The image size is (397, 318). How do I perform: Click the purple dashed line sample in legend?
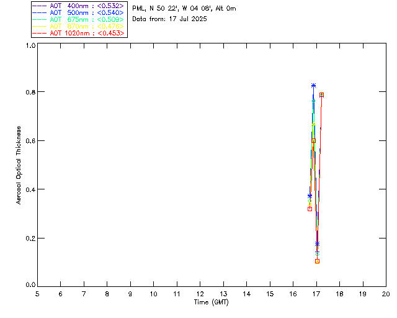pyautogui.click(x=40, y=6)
